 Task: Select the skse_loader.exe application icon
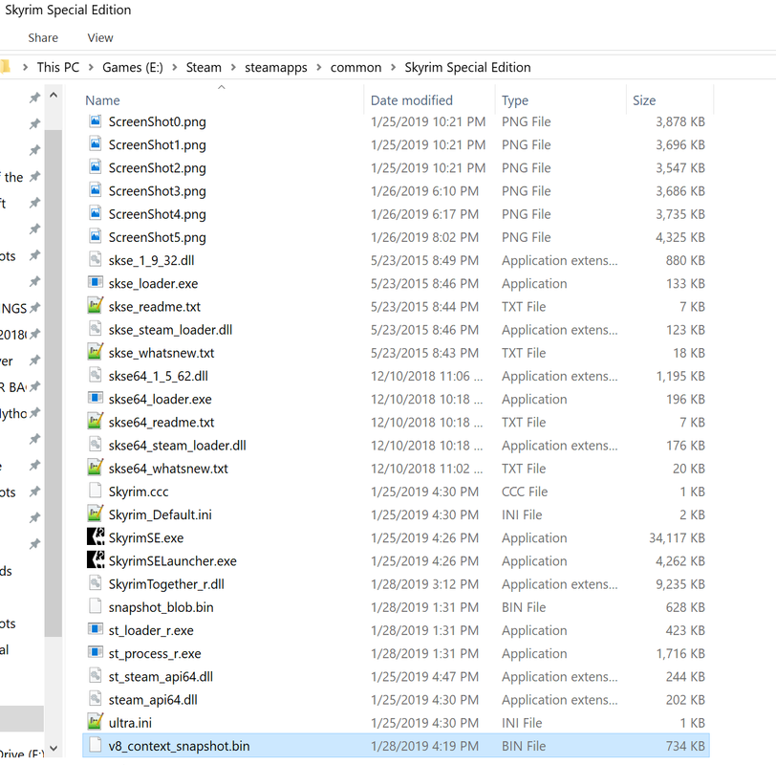point(95,283)
